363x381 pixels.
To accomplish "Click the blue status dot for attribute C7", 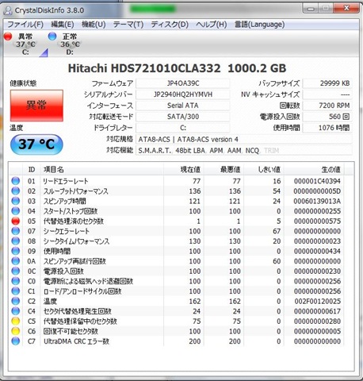I will [16, 341].
